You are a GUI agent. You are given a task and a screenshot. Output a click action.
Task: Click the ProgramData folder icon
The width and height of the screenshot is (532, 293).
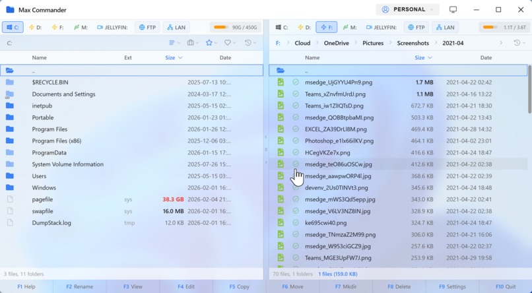pyautogui.click(x=10, y=152)
